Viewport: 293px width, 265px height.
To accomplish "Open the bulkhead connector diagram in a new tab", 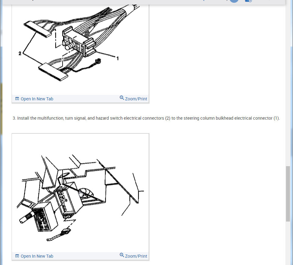I will pyautogui.click(x=34, y=256).
